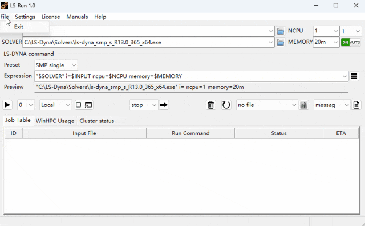Open the License menu

click(51, 17)
